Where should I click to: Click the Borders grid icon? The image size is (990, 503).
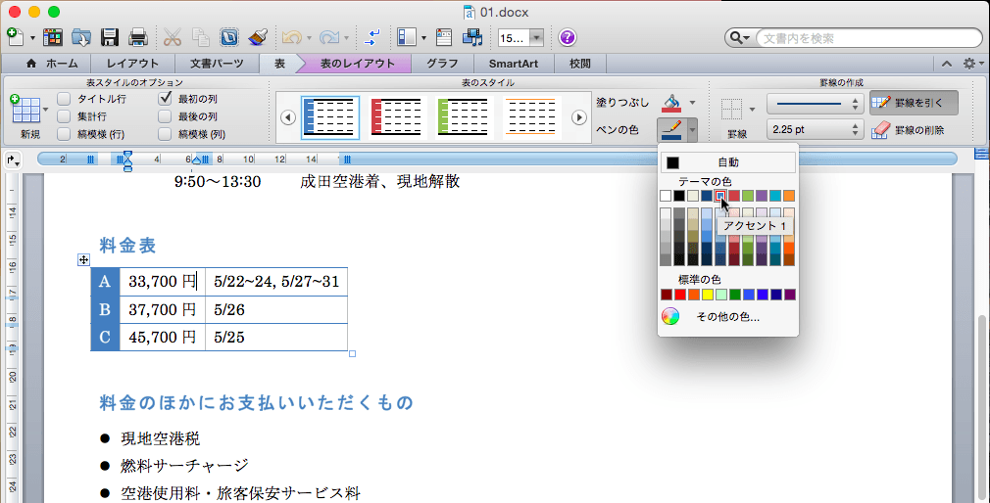[x=732, y=109]
